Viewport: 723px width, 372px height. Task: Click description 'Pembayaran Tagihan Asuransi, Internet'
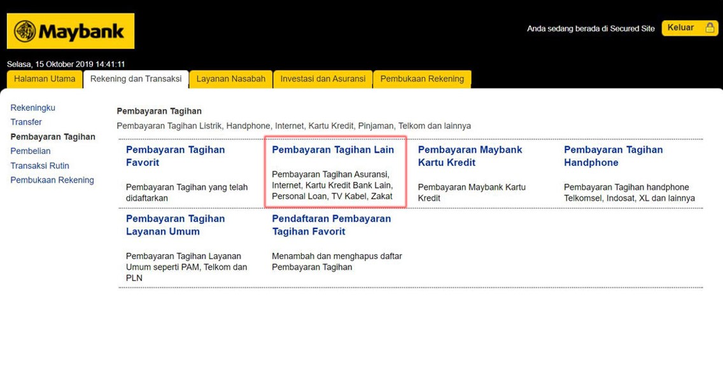point(332,185)
